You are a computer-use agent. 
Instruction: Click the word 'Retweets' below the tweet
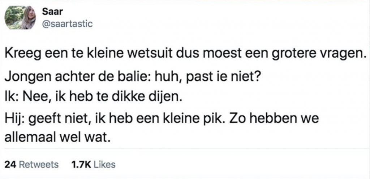click(x=38, y=165)
